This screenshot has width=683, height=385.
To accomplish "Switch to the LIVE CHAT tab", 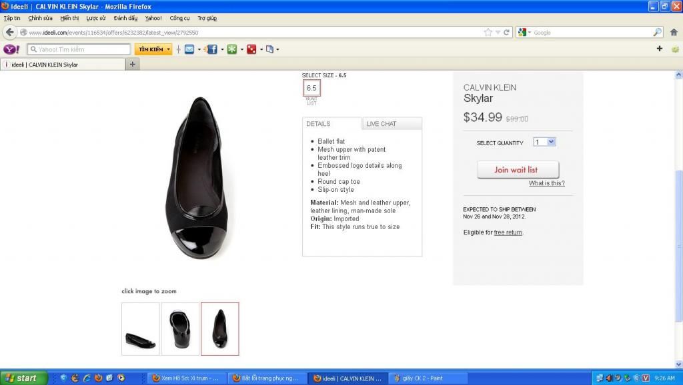I will [392, 123].
